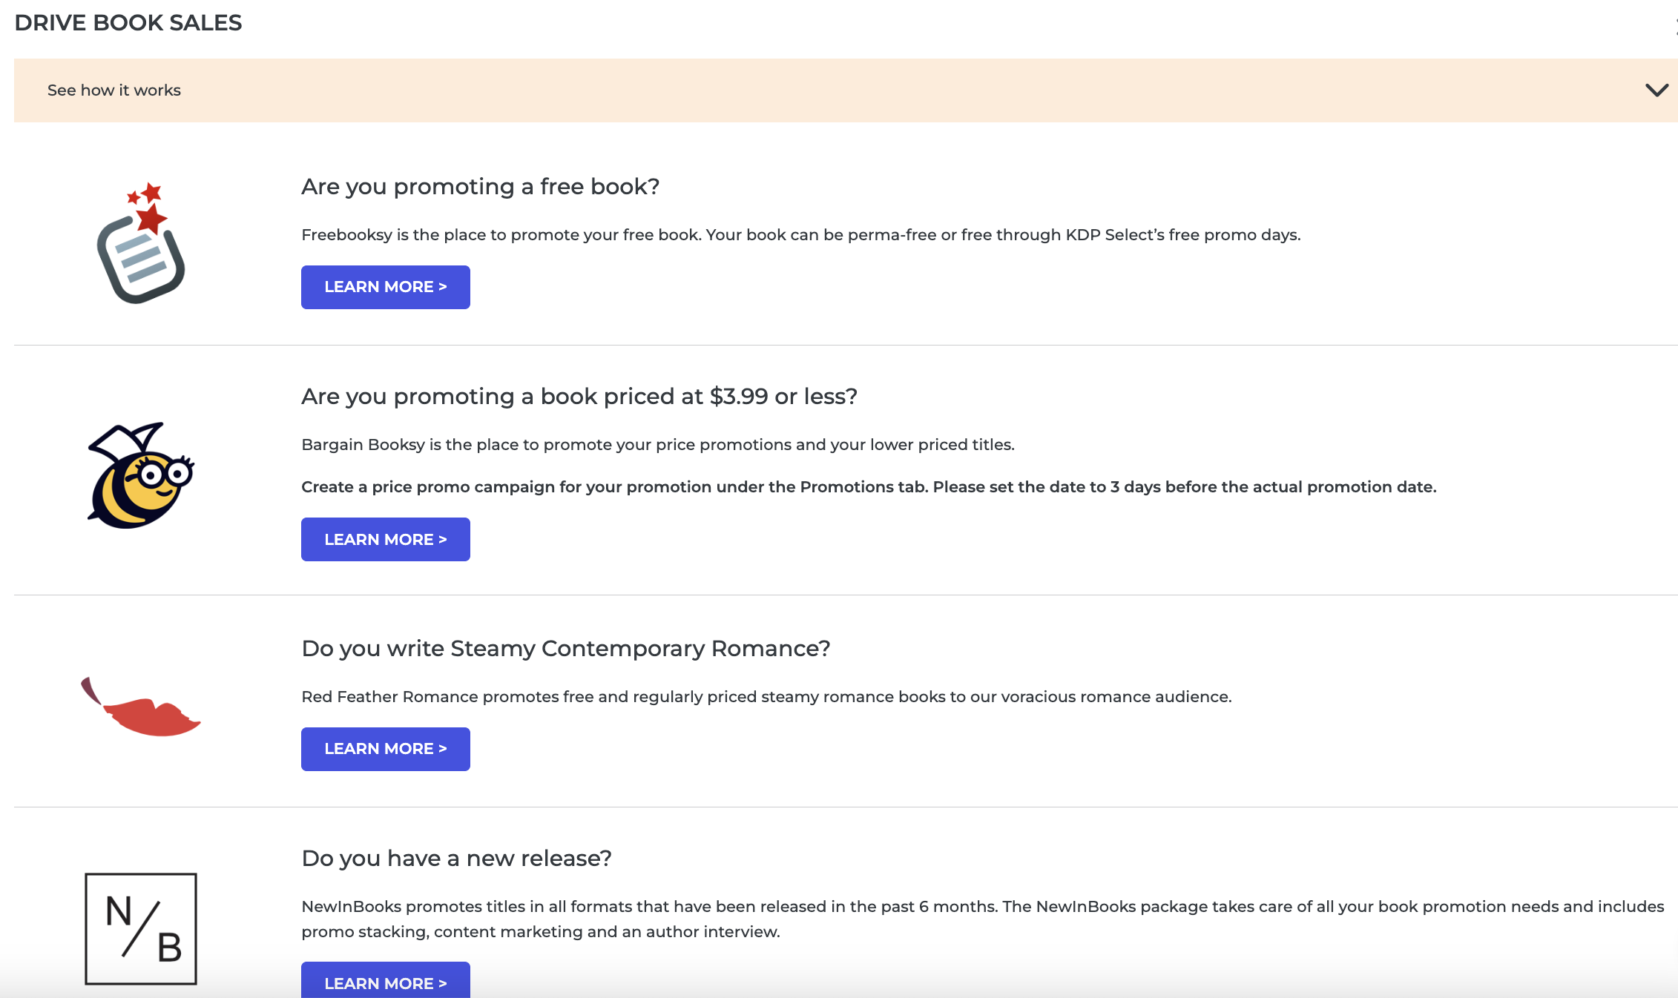Screen dimensions: 1678x998
Task: Open the See how it works banner
Action: (846, 90)
